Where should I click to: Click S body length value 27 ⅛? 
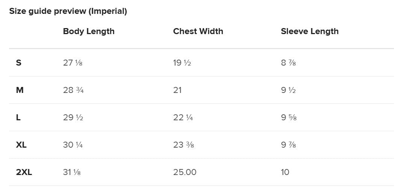pos(73,63)
